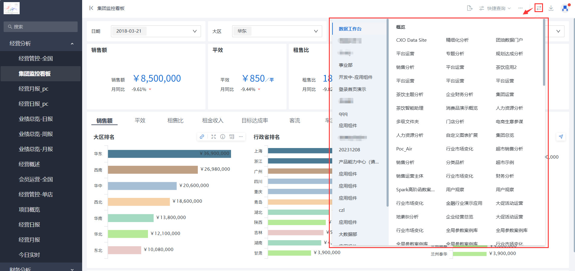Open the user avatar menu

565,8
